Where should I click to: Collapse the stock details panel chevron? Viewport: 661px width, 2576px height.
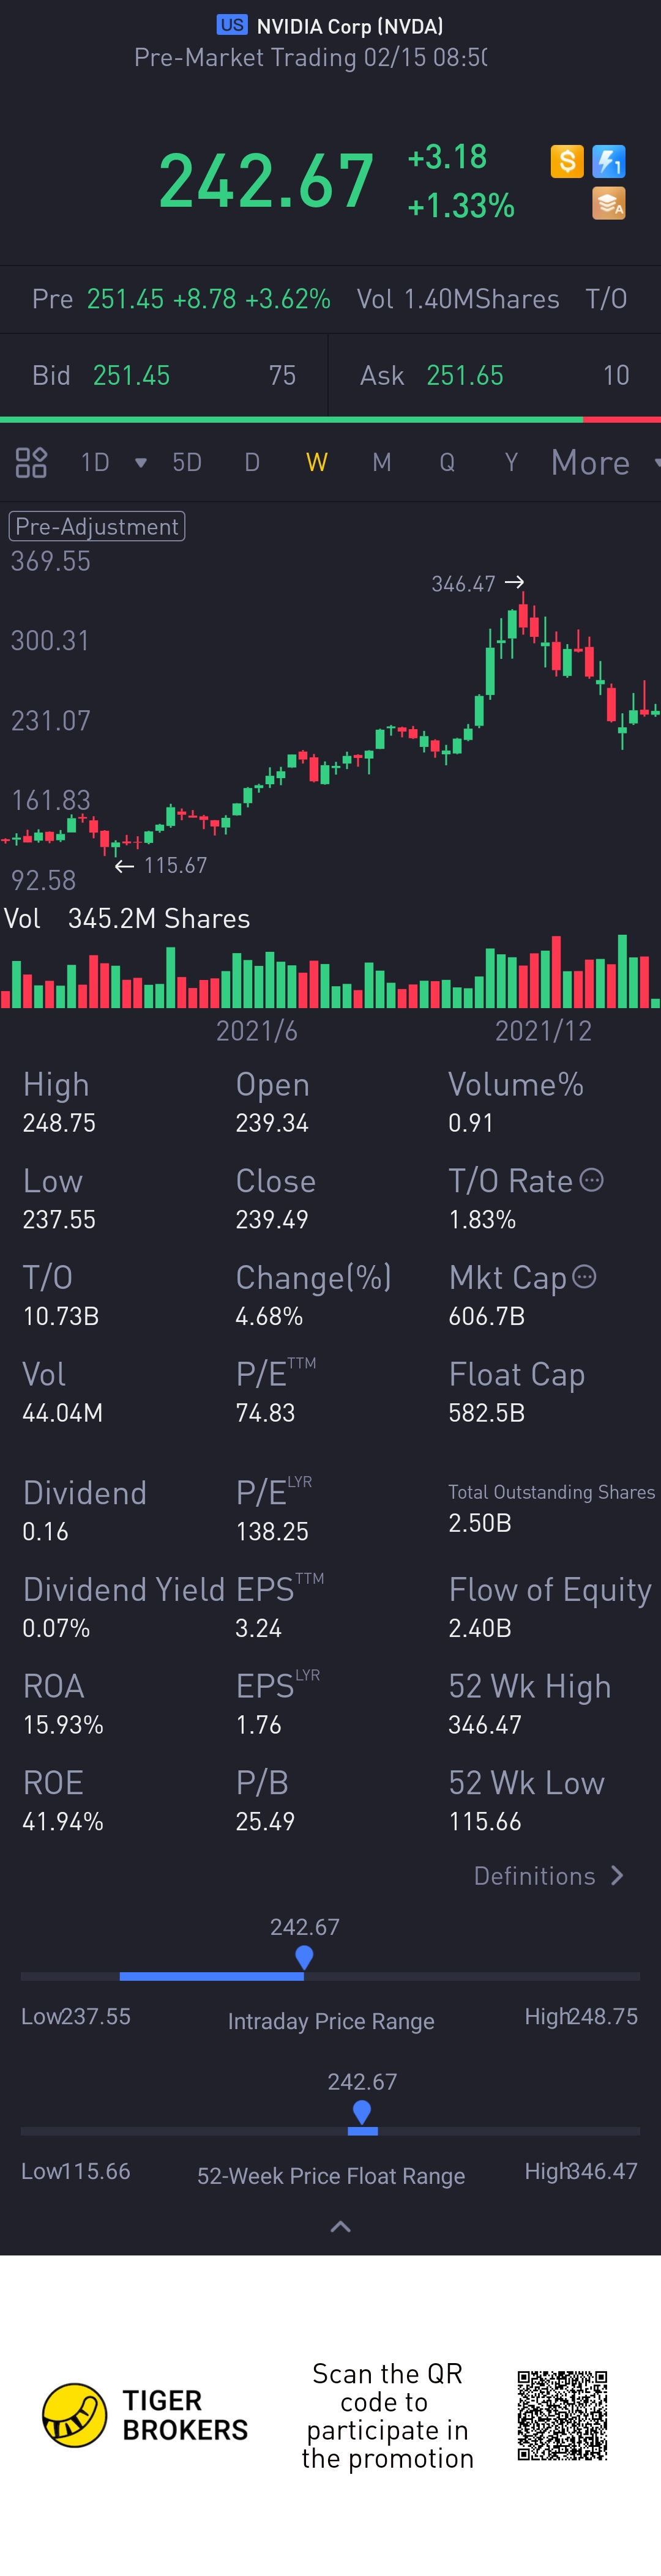point(340,2227)
